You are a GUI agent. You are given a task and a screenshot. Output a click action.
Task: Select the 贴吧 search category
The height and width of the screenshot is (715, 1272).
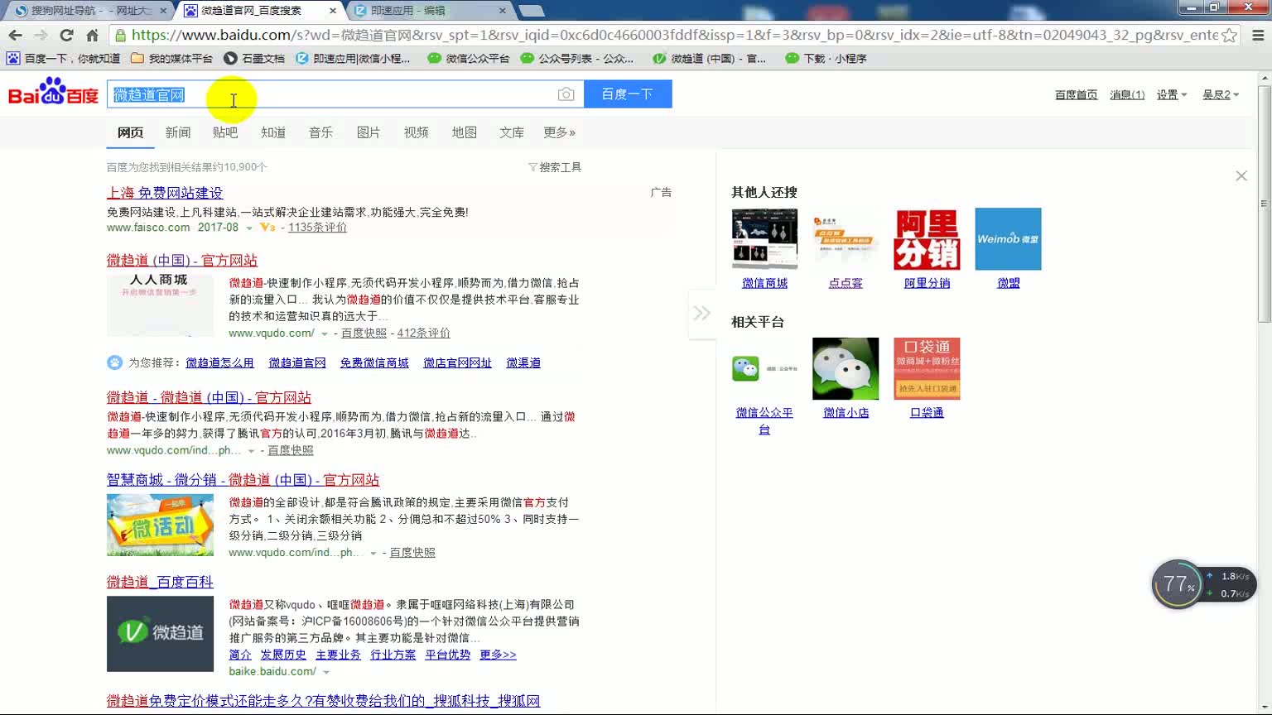(x=225, y=132)
